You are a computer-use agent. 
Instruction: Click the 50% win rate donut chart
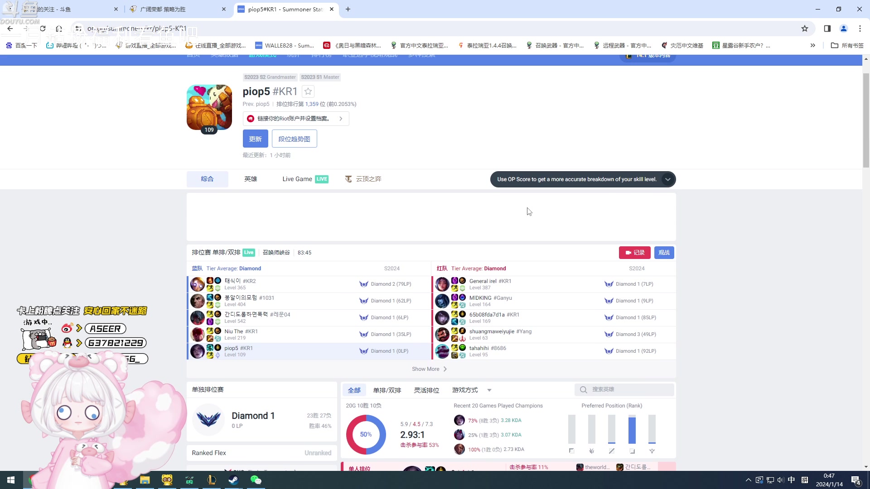point(366,435)
